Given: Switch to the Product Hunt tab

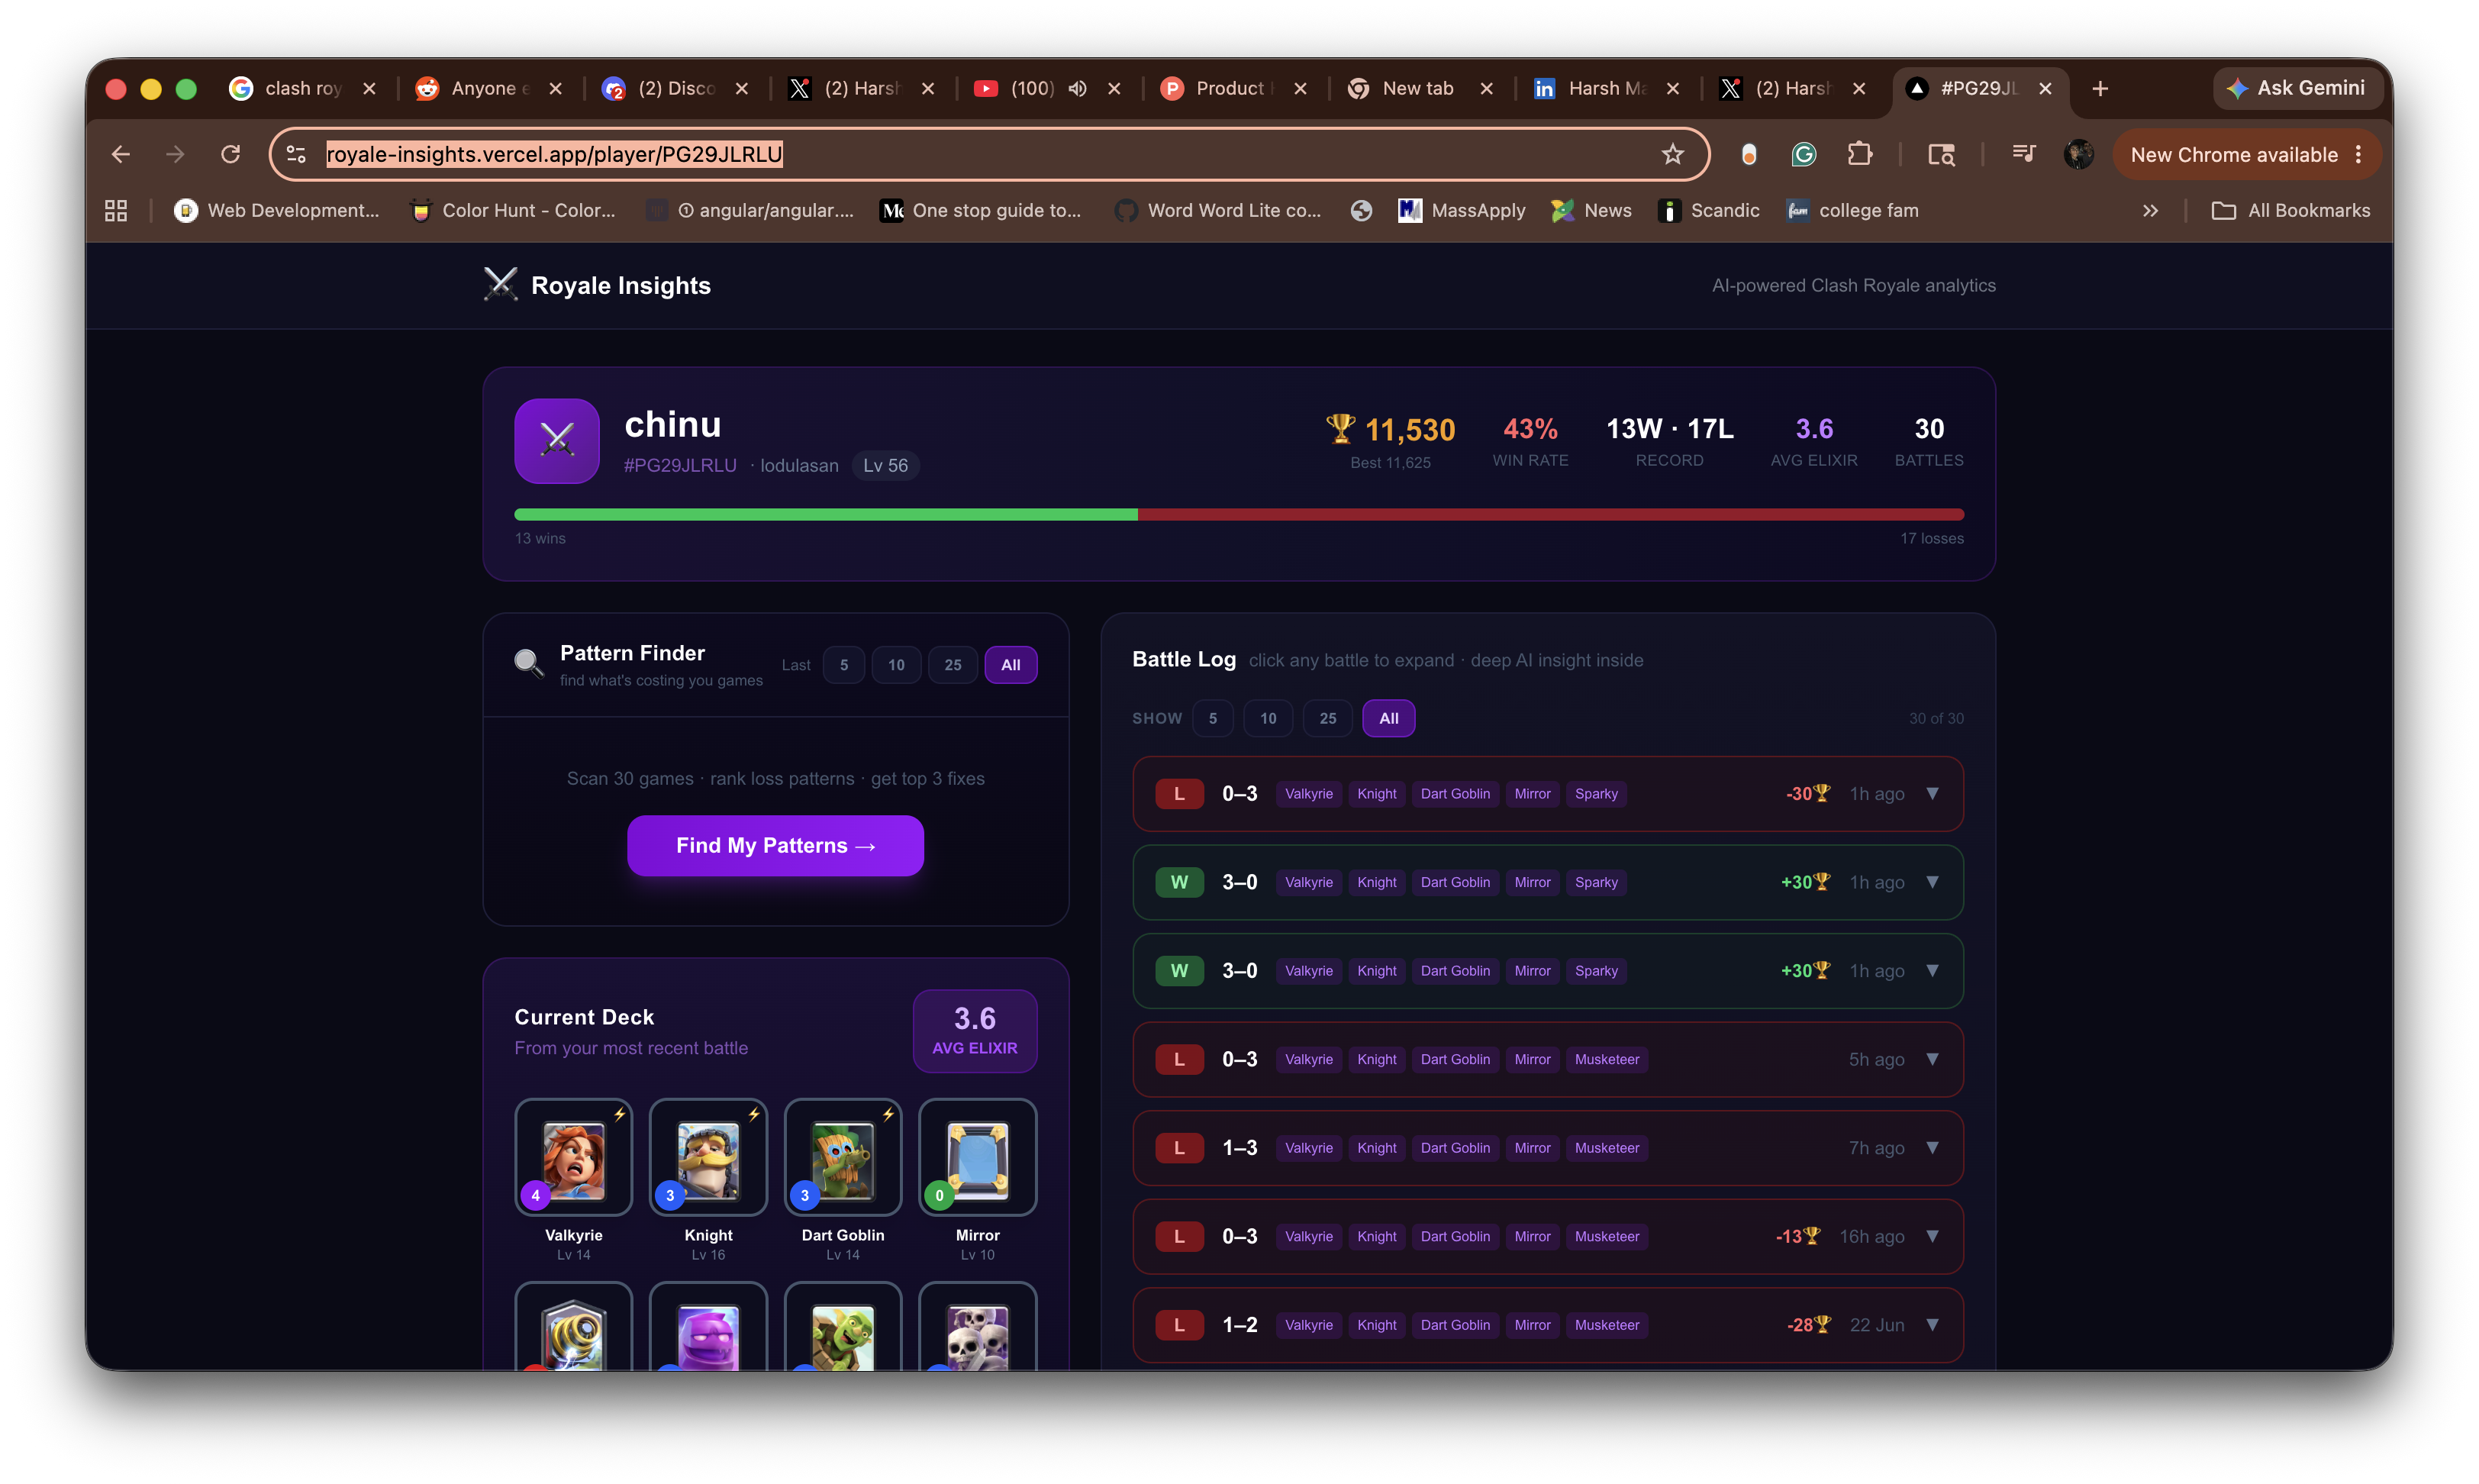Looking at the screenshot, I should (1233, 88).
